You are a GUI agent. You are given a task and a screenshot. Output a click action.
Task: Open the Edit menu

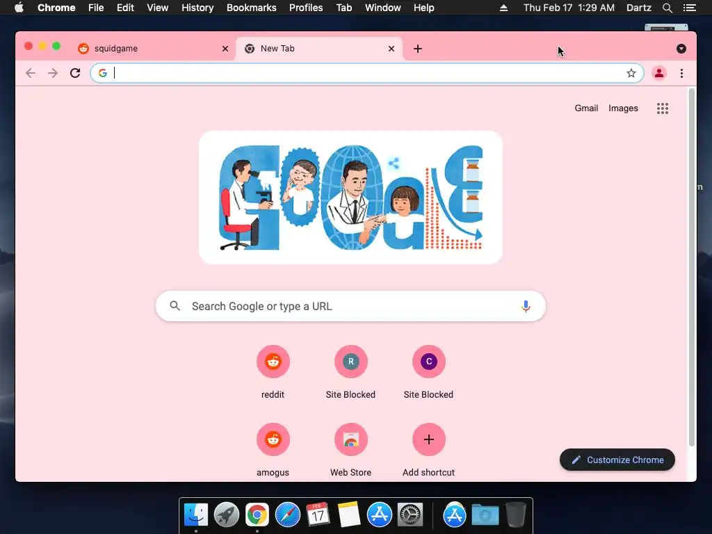125,8
